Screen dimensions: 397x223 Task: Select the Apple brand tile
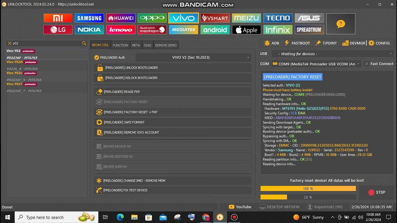246,30
